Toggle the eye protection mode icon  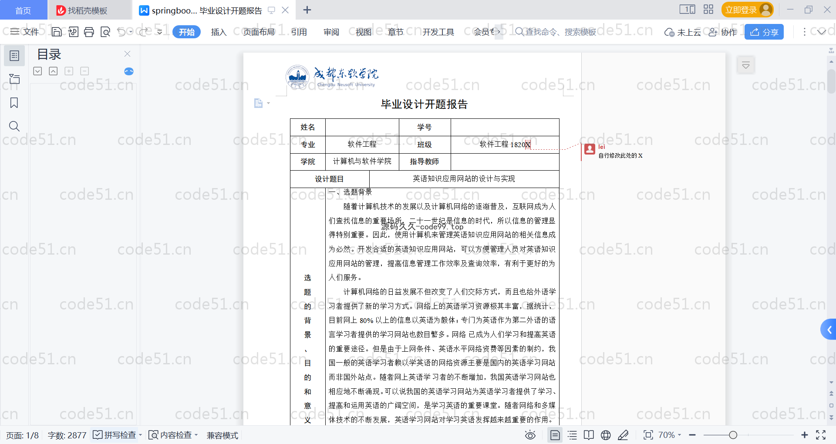pos(530,435)
